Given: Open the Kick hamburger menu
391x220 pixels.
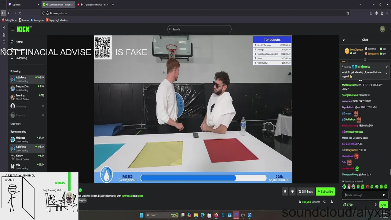Looking at the screenshot, I should (x=13, y=29).
